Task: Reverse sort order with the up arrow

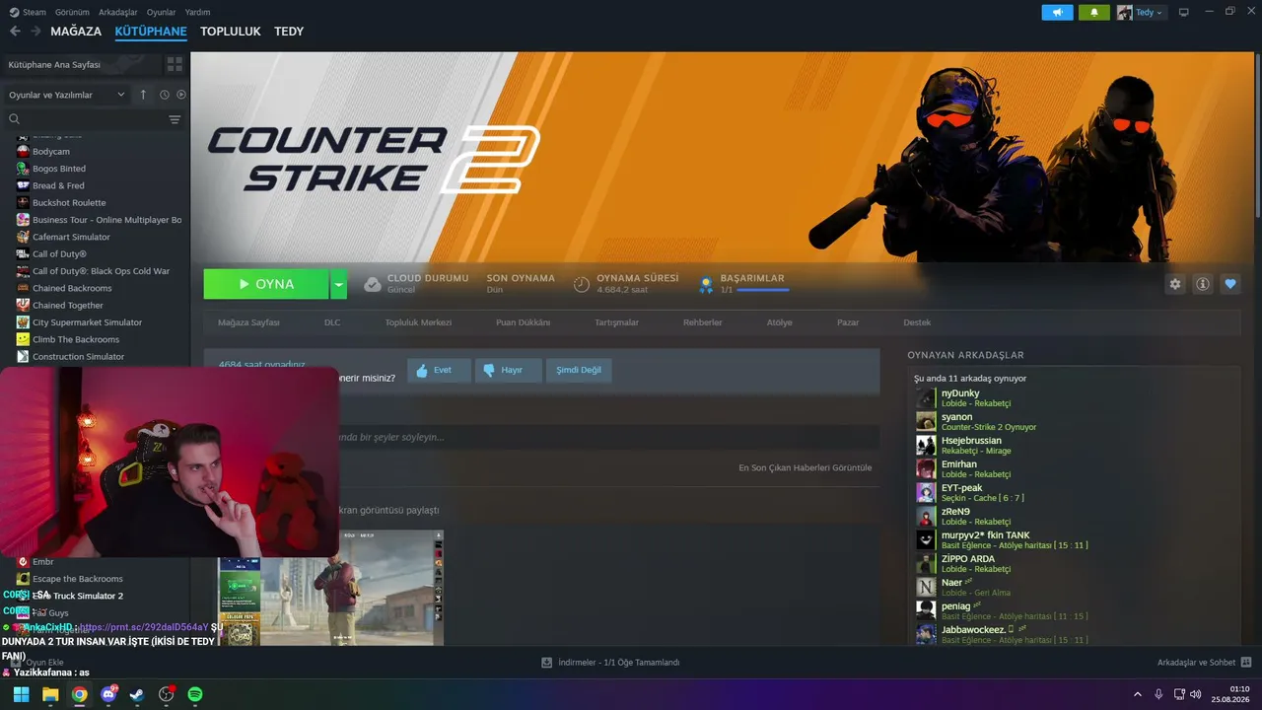Action: point(143,95)
